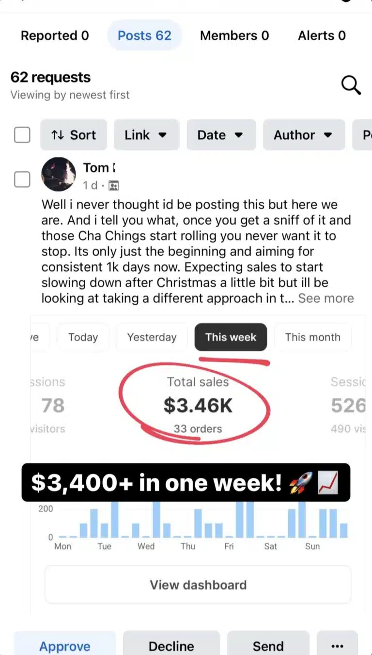Screen dimensions: 372x655
Task: Open the search magnifier icon
Action: [351, 85]
